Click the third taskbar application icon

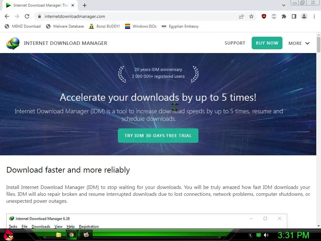point(86,235)
